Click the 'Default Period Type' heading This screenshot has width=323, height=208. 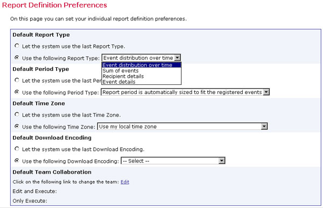pyautogui.click(x=41, y=69)
